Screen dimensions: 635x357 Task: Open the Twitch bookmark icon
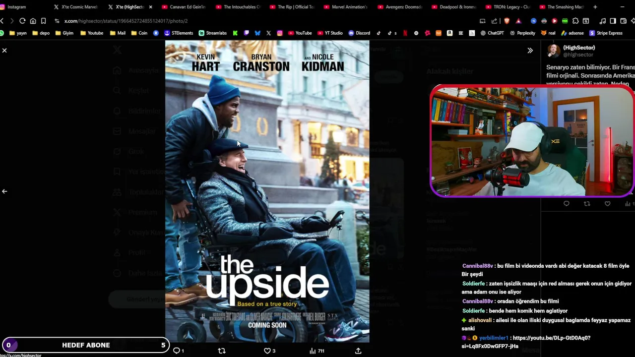[246, 33]
